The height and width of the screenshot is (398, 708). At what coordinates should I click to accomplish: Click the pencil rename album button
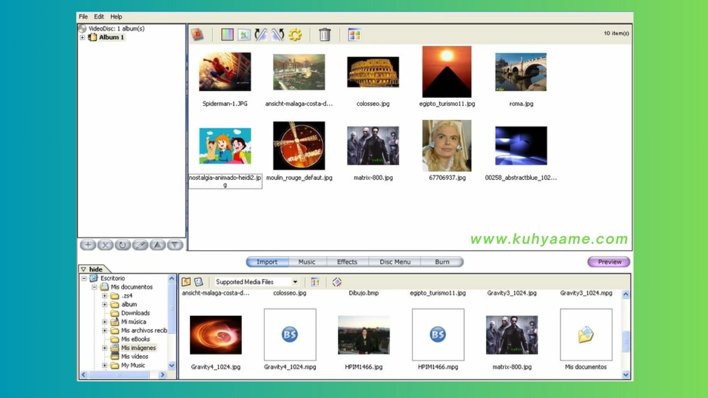tap(140, 245)
